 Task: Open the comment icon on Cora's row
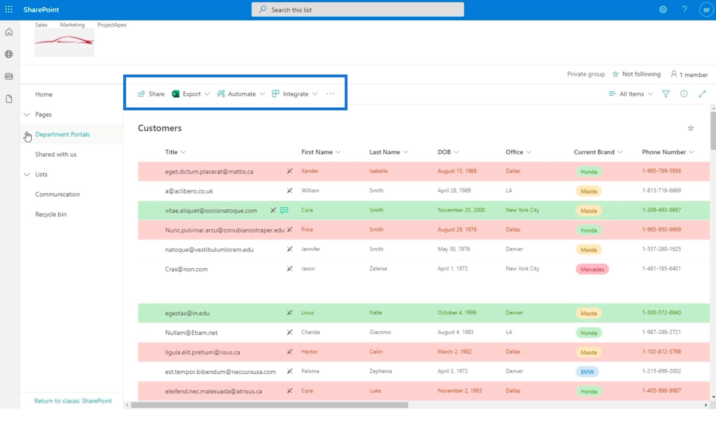[284, 210]
